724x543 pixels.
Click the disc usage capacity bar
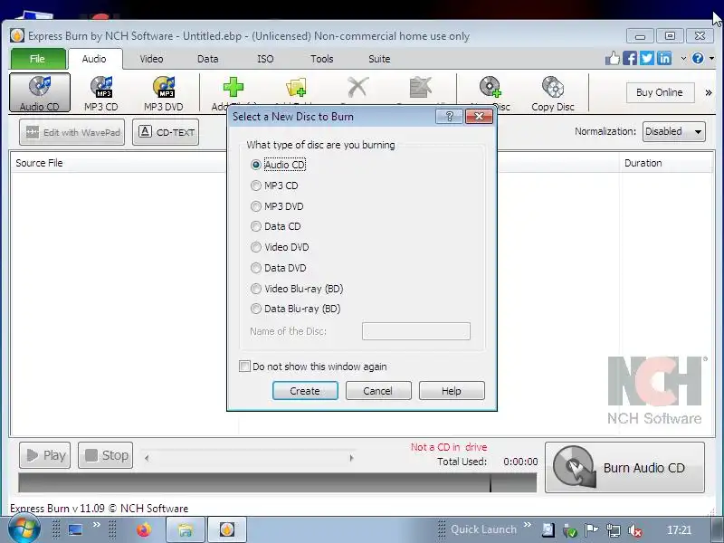pyautogui.click(x=278, y=483)
